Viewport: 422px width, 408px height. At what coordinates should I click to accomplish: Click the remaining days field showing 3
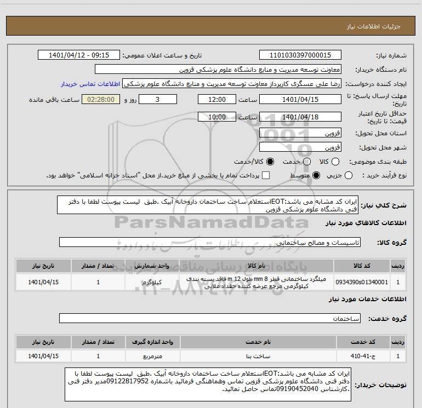tap(158, 99)
